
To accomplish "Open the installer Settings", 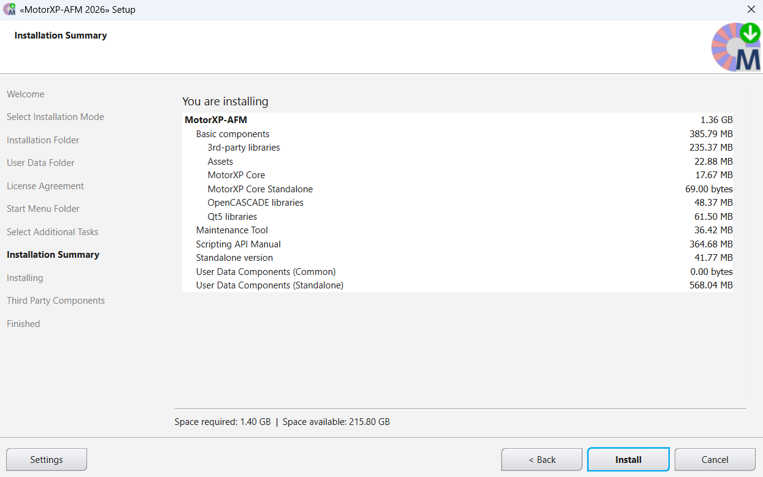I will tap(47, 459).
